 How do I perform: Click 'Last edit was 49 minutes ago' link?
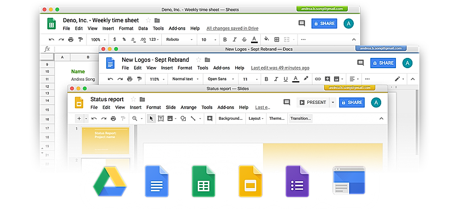click(280, 68)
